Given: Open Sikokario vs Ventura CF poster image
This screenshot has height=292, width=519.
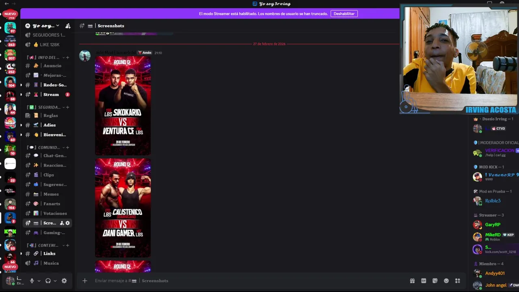Looking at the screenshot, I should [x=123, y=105].
